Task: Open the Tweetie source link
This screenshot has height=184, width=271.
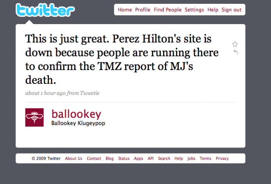Action: pos(89,93)
